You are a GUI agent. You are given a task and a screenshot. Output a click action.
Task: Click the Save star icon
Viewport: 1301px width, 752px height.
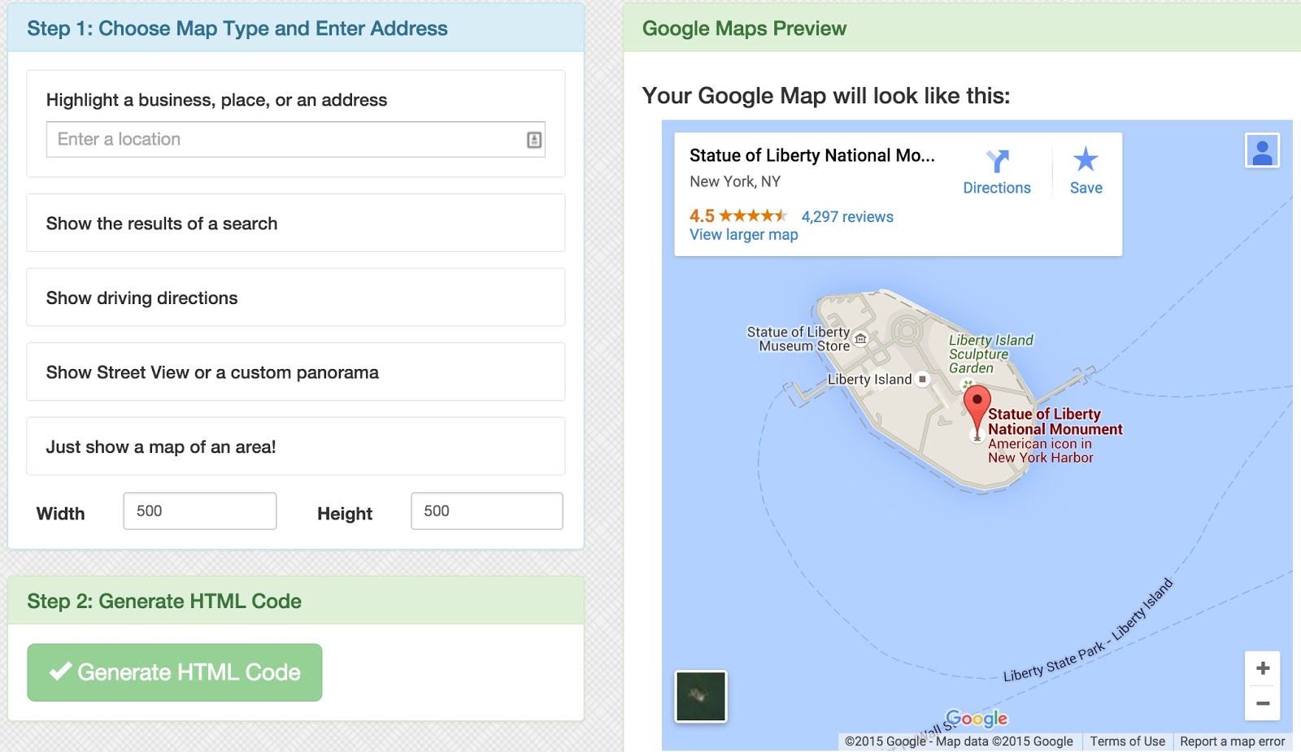point(1086,159)
